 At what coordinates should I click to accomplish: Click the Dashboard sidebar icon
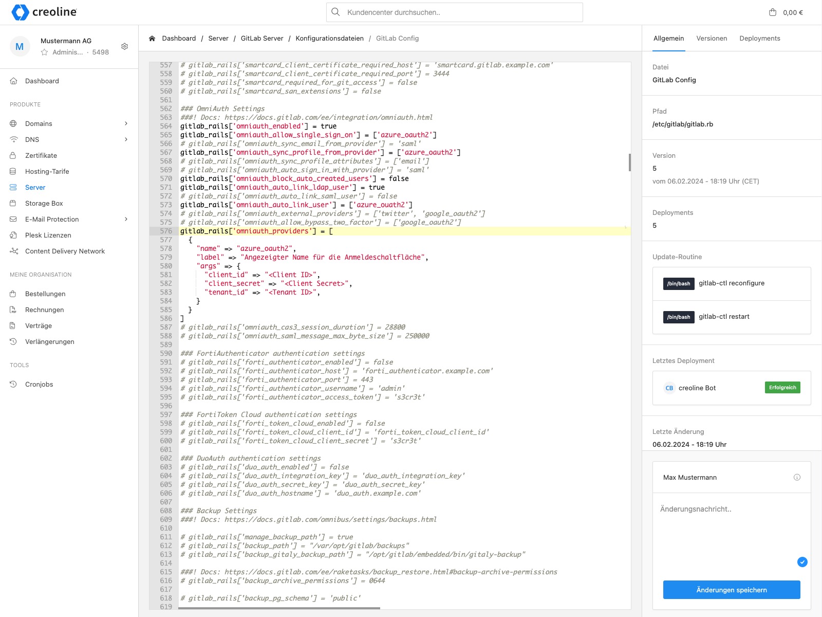point(13,81)
